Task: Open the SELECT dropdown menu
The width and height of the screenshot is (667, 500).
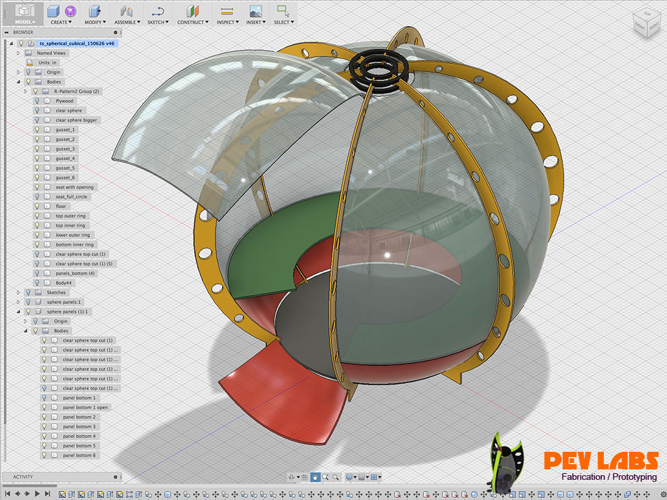Action: coord(284,22)
